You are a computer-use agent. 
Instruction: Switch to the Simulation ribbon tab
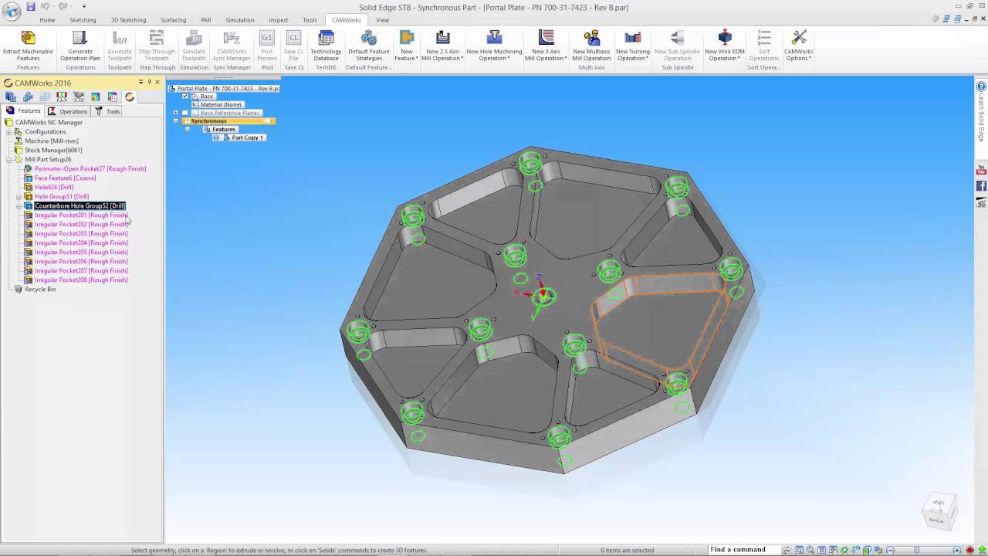239,20
